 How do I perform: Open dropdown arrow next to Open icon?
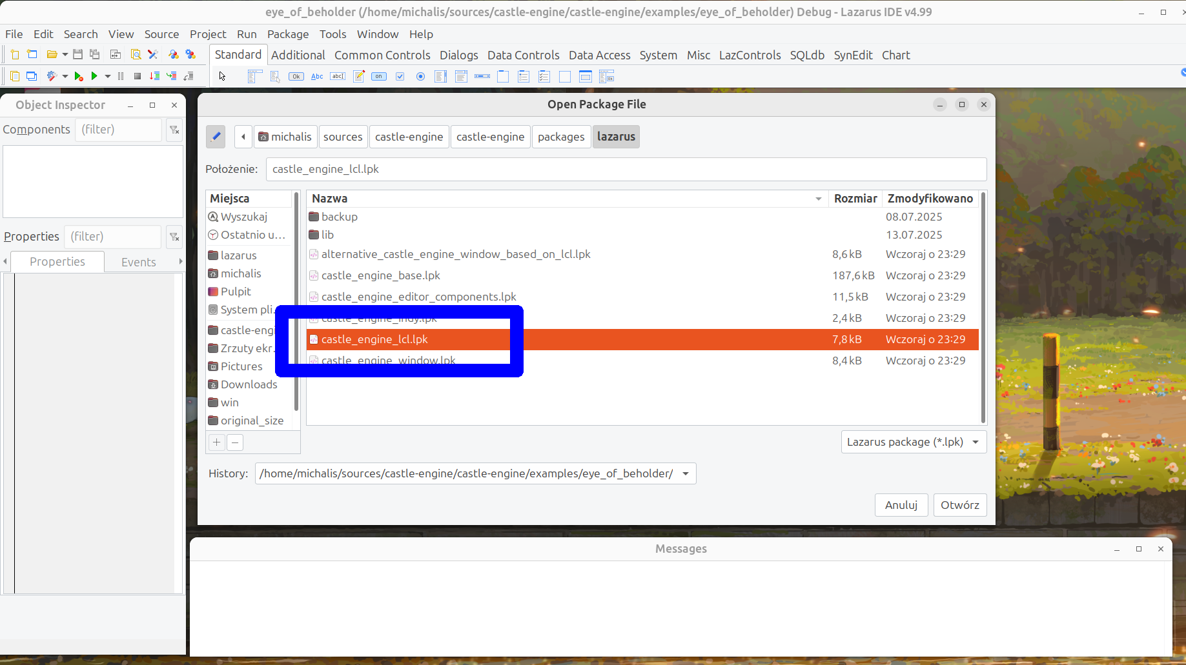[65, 55]
